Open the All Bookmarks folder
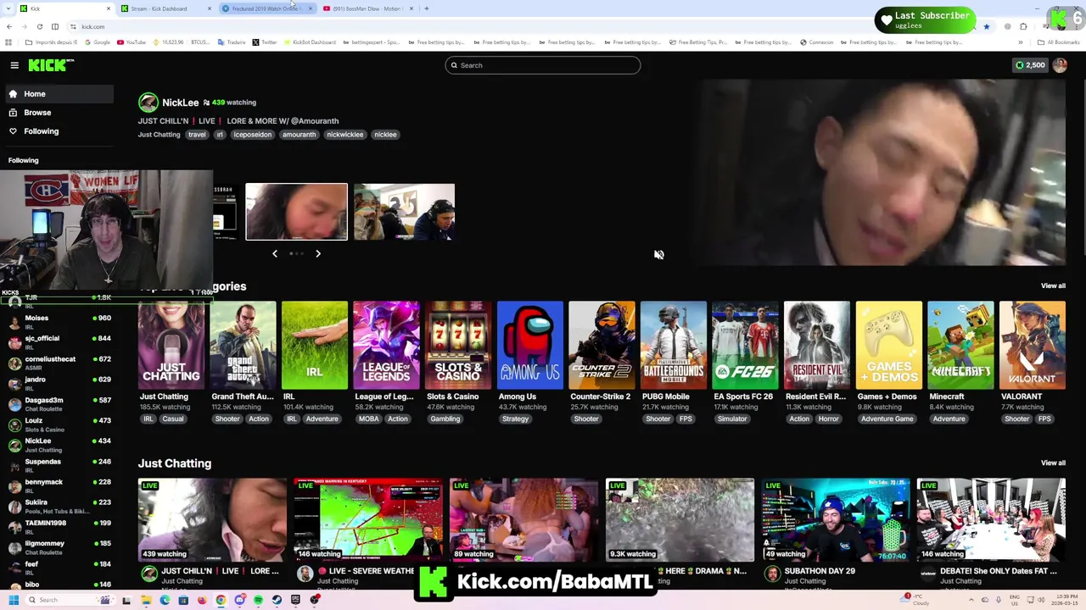 [x=1058, y=42]
